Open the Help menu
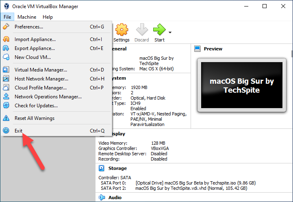Viewport: 293px width, 202px height. tap(48, 17)
